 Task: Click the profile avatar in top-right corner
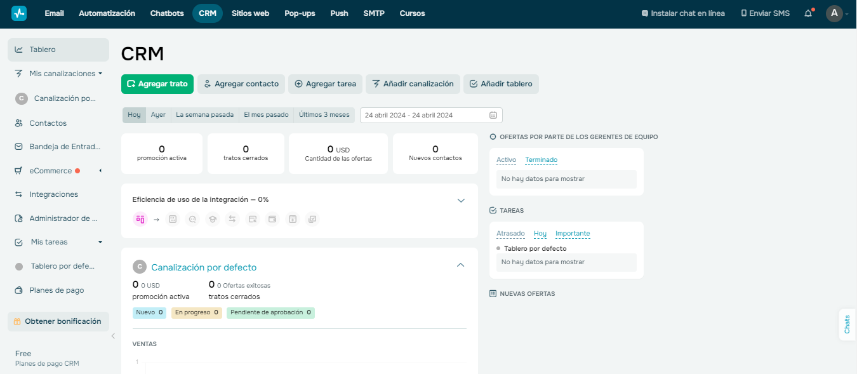tap(834, 13)
